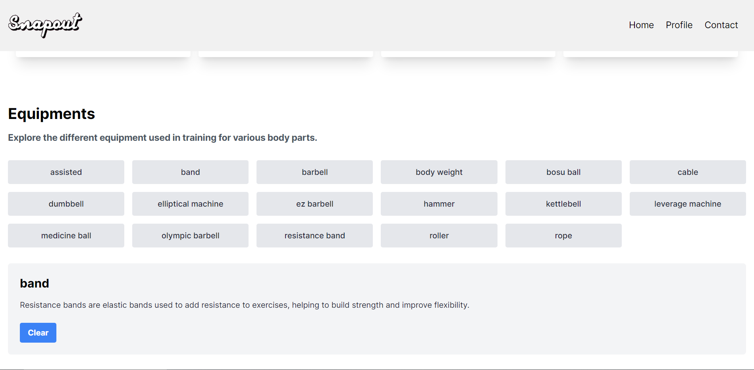This screenshot has width=754, height=370.
Task: Choose cable equipment
Action: [x=687, y=172]
